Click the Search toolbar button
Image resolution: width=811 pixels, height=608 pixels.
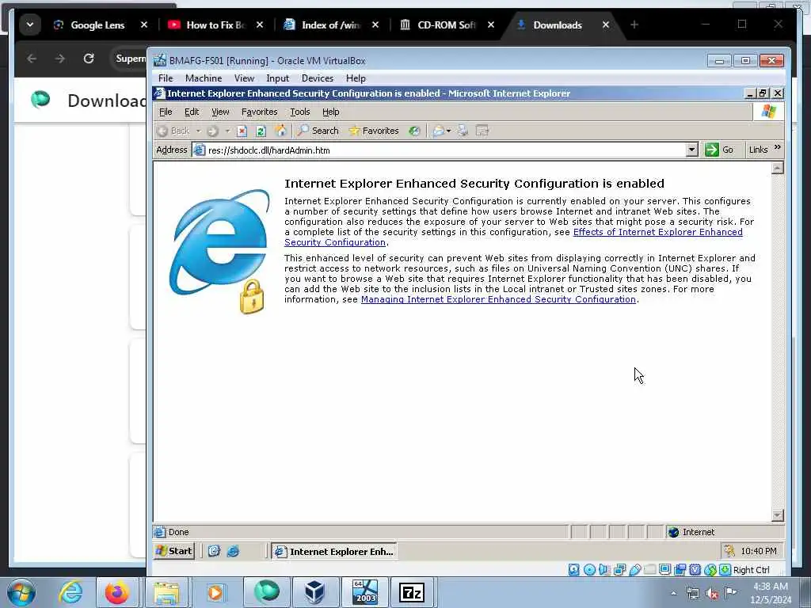[x=318, y=131]
